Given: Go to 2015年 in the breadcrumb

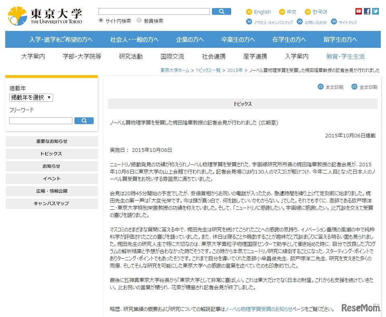Looking at the screenshot, I should point(235,70).
